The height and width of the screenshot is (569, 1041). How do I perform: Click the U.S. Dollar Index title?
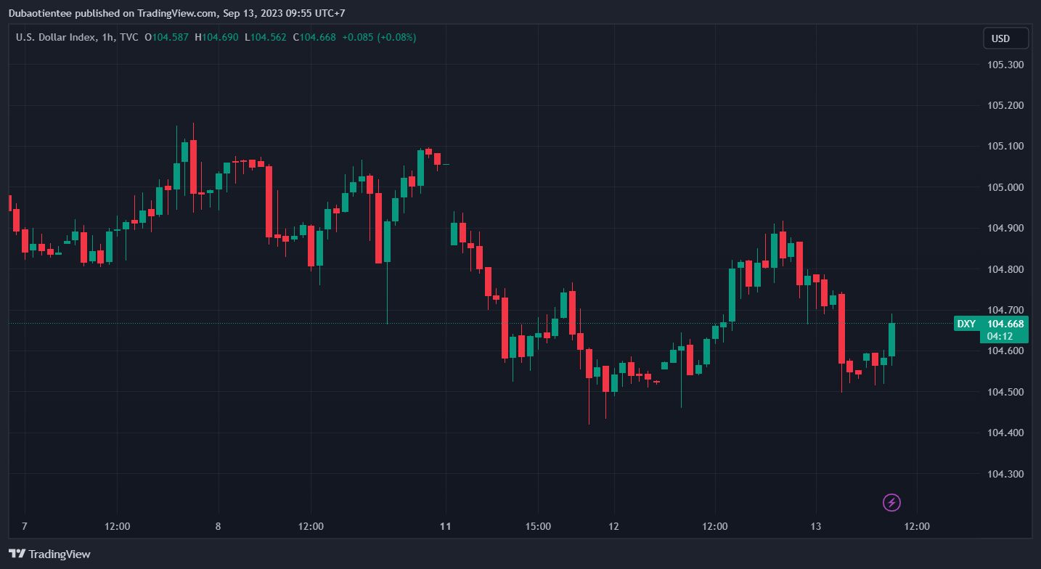55,37
